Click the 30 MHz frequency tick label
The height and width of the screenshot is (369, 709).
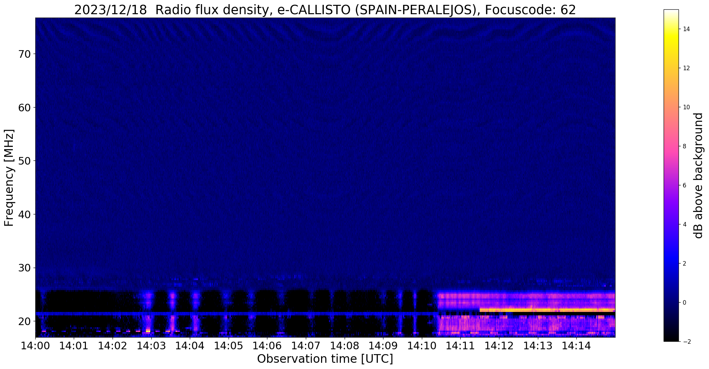[25, 268]
